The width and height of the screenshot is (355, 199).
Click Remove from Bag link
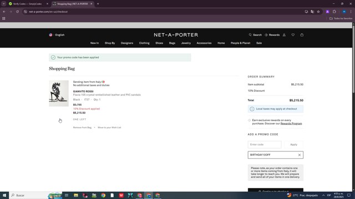(x=82, y=128)
